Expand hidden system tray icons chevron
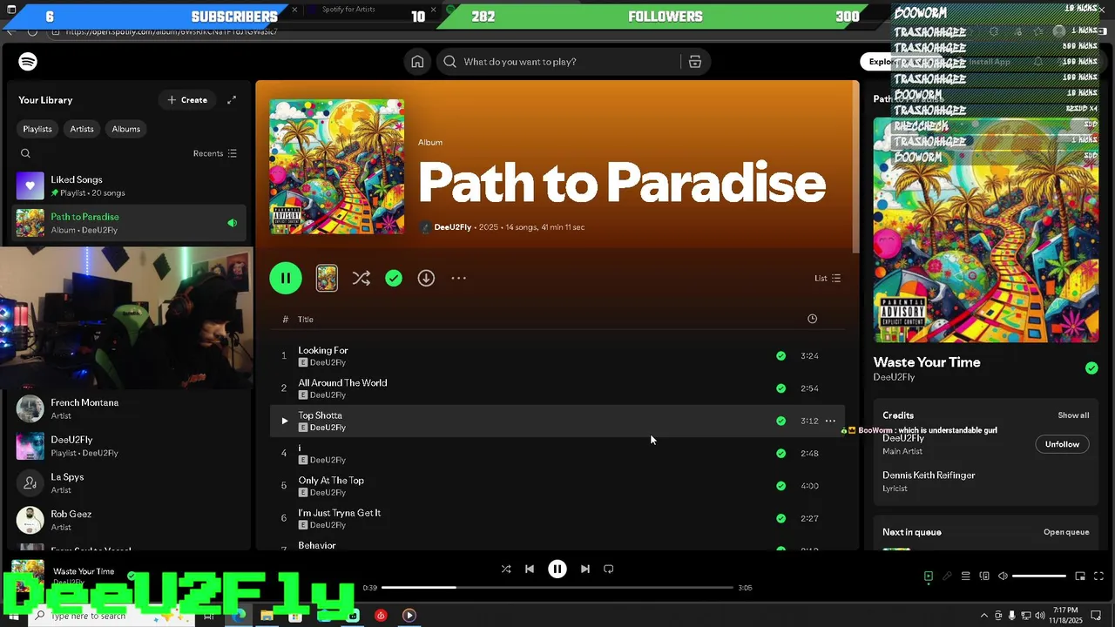 984,616
